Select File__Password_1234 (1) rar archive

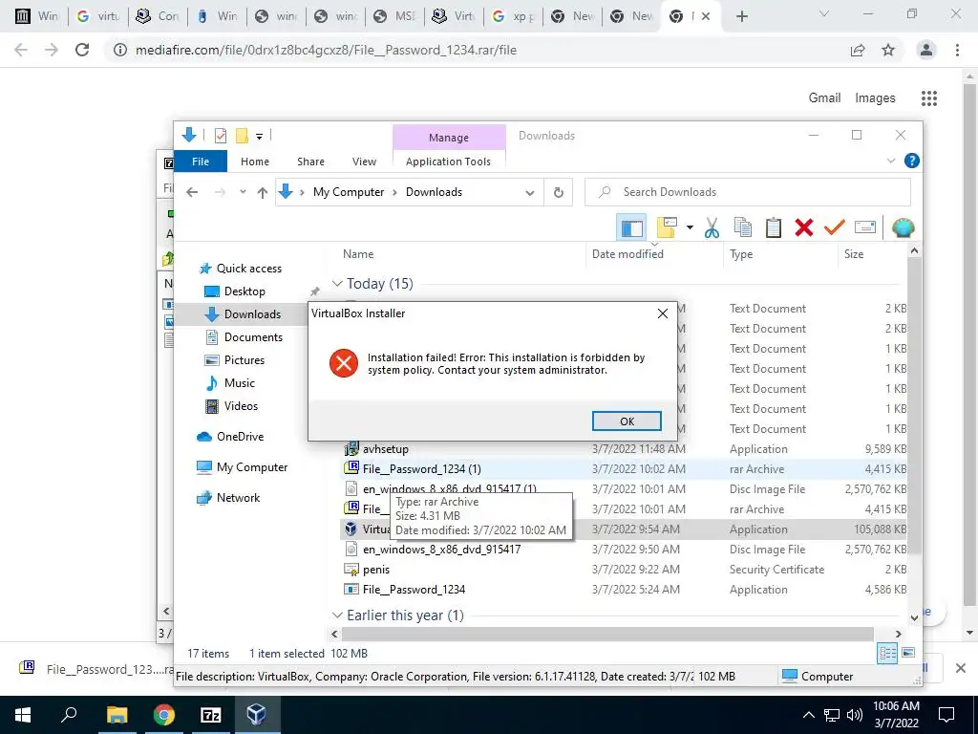(x=421, y=469)
